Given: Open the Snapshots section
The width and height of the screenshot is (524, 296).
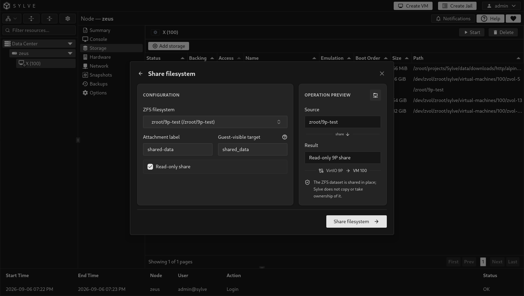Looking at the screenshot, I should pos(111,75).
